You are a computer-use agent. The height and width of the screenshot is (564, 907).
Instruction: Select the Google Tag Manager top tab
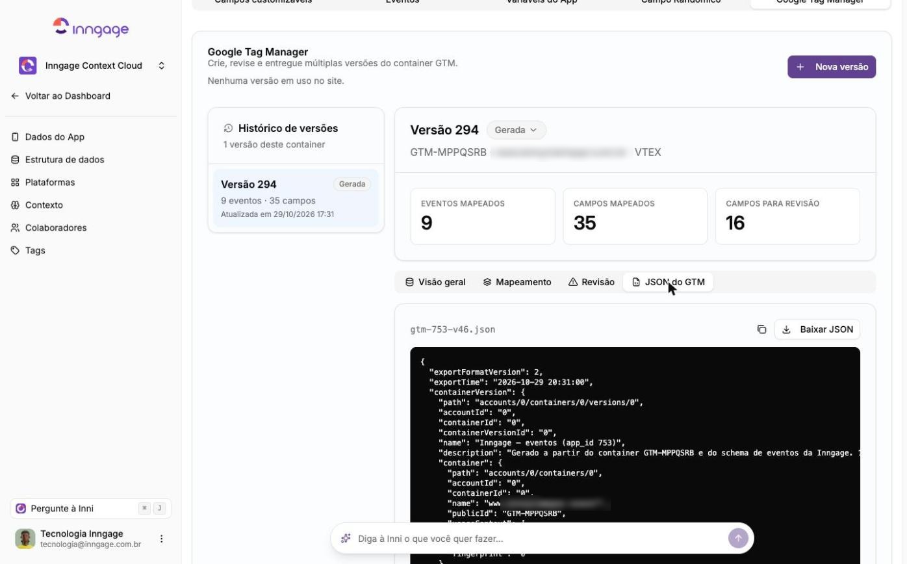click(x=820, y=3)
